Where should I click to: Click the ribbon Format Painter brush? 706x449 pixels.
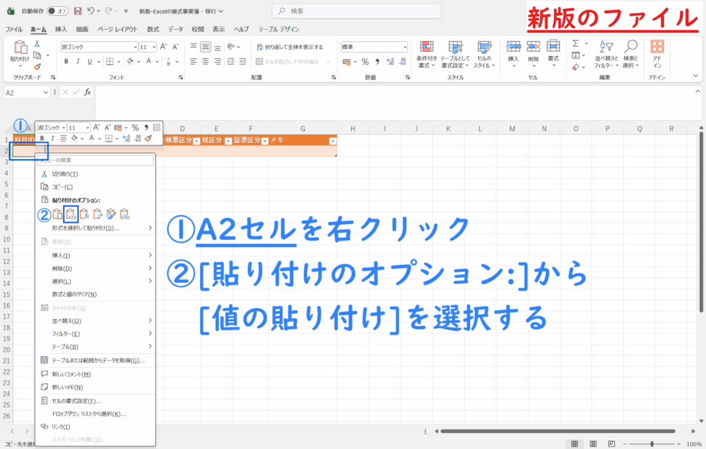pyautogui.click(x=37, y=67)
